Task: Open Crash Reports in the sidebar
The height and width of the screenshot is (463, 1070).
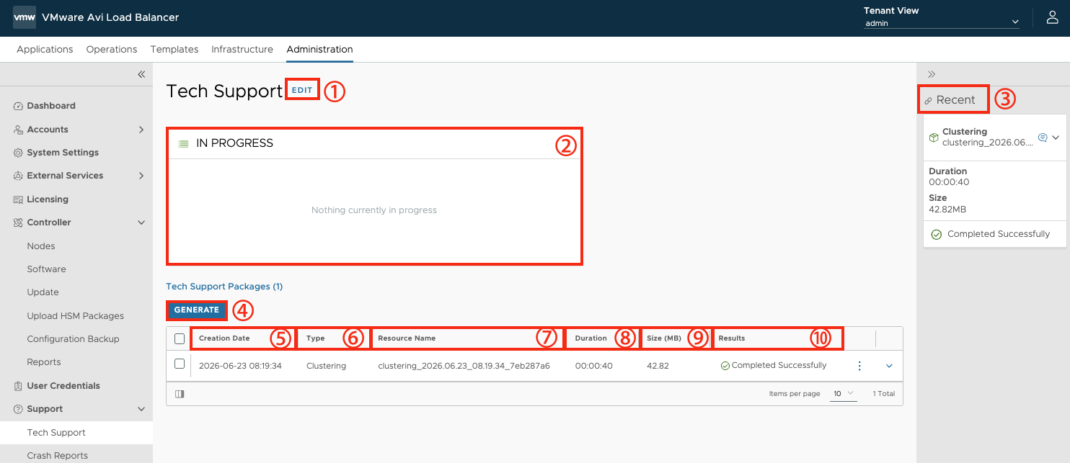Action: pos(58,456)
